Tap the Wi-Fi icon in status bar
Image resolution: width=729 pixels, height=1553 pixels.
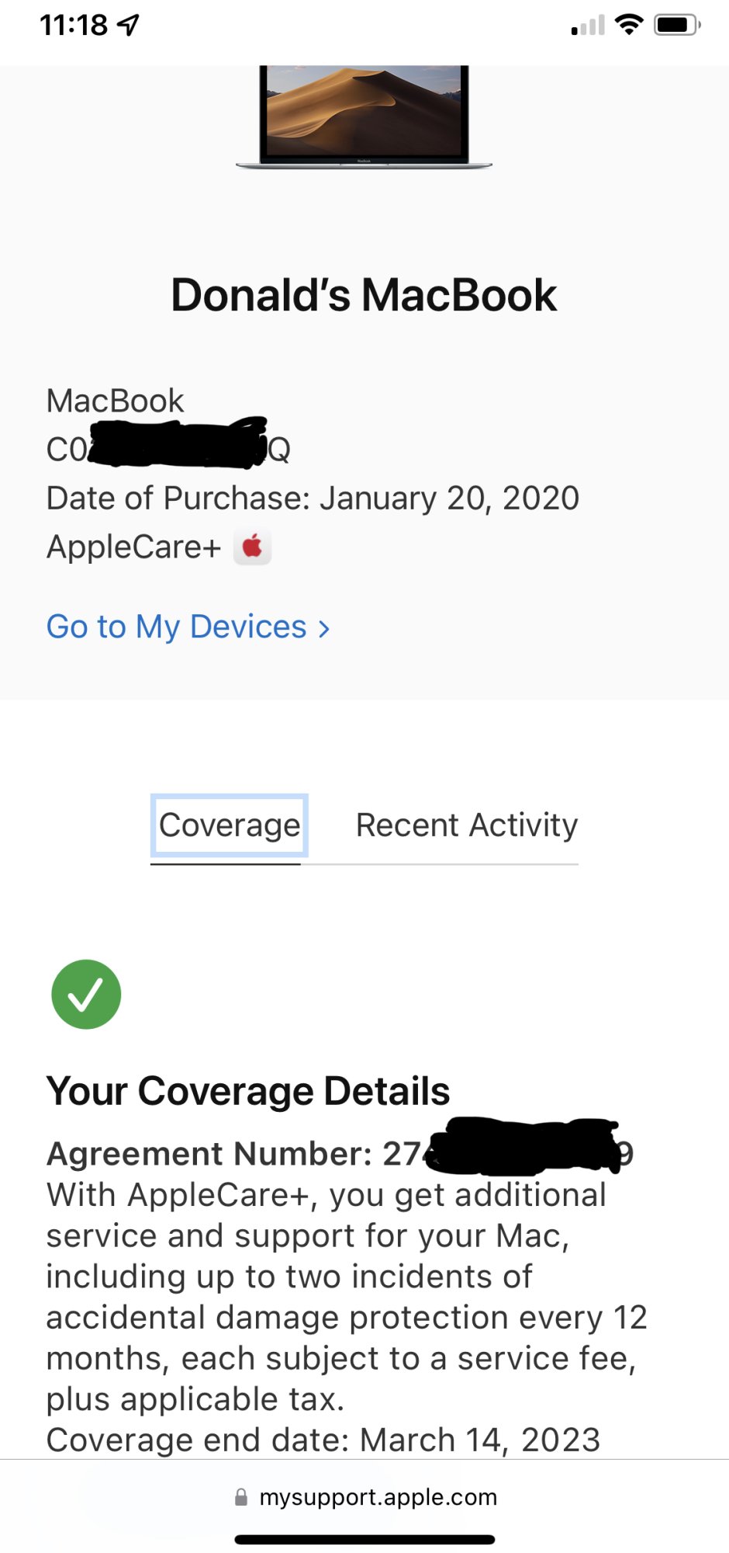[x=629, y=25]
